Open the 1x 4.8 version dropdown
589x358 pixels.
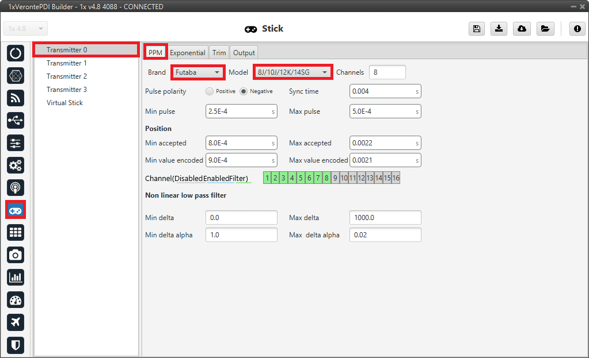pyautogui.click(x=26, y=29)
